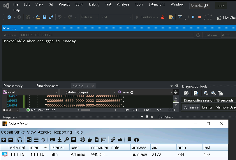Switch to the Disassembly tab

[13, 86]
